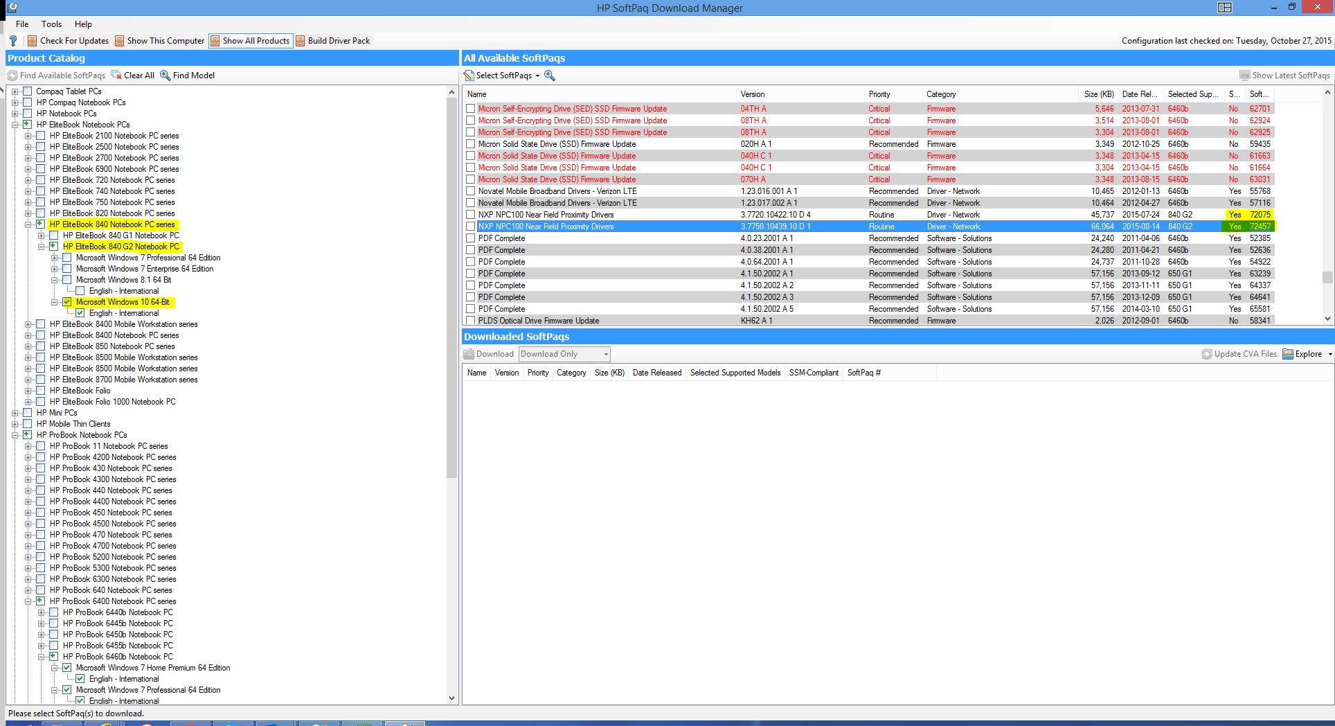Click the Download icon in Downloaded SoftPaqs
This screenshot has height=726, width=1335.
pyautogui.click(x=469, y=354)
